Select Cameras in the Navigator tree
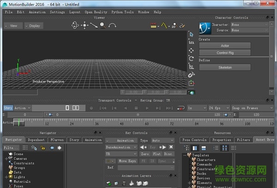 [x=20, y=158]
